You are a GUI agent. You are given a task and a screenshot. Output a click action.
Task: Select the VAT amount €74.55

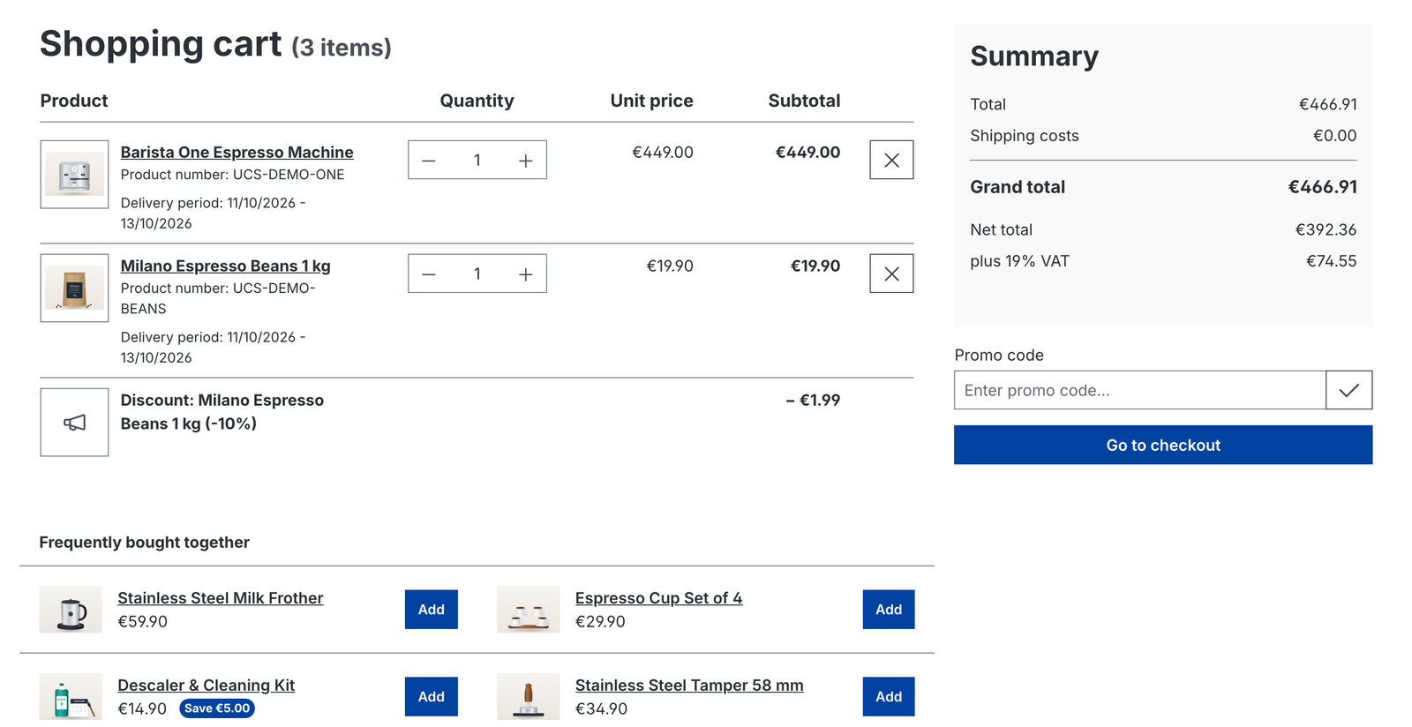pos(1331,261)
